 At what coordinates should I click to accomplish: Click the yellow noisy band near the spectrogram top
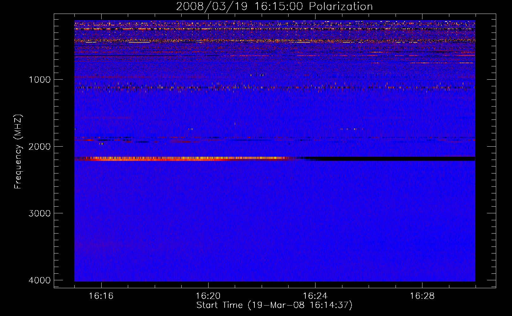222,40
